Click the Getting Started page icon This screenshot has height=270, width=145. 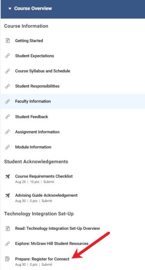8,41
